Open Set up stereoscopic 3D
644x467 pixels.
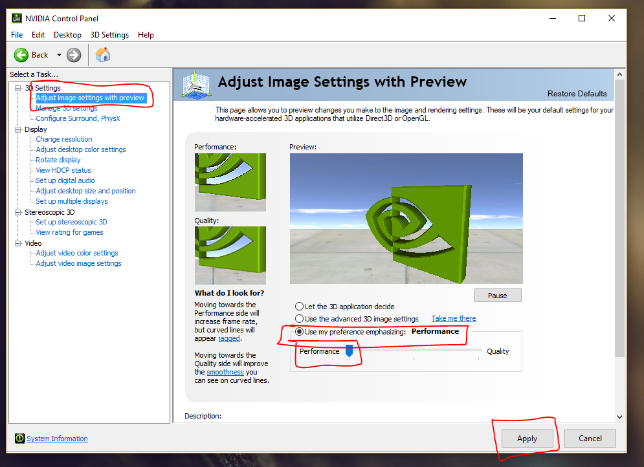click(x=71, y=222)
